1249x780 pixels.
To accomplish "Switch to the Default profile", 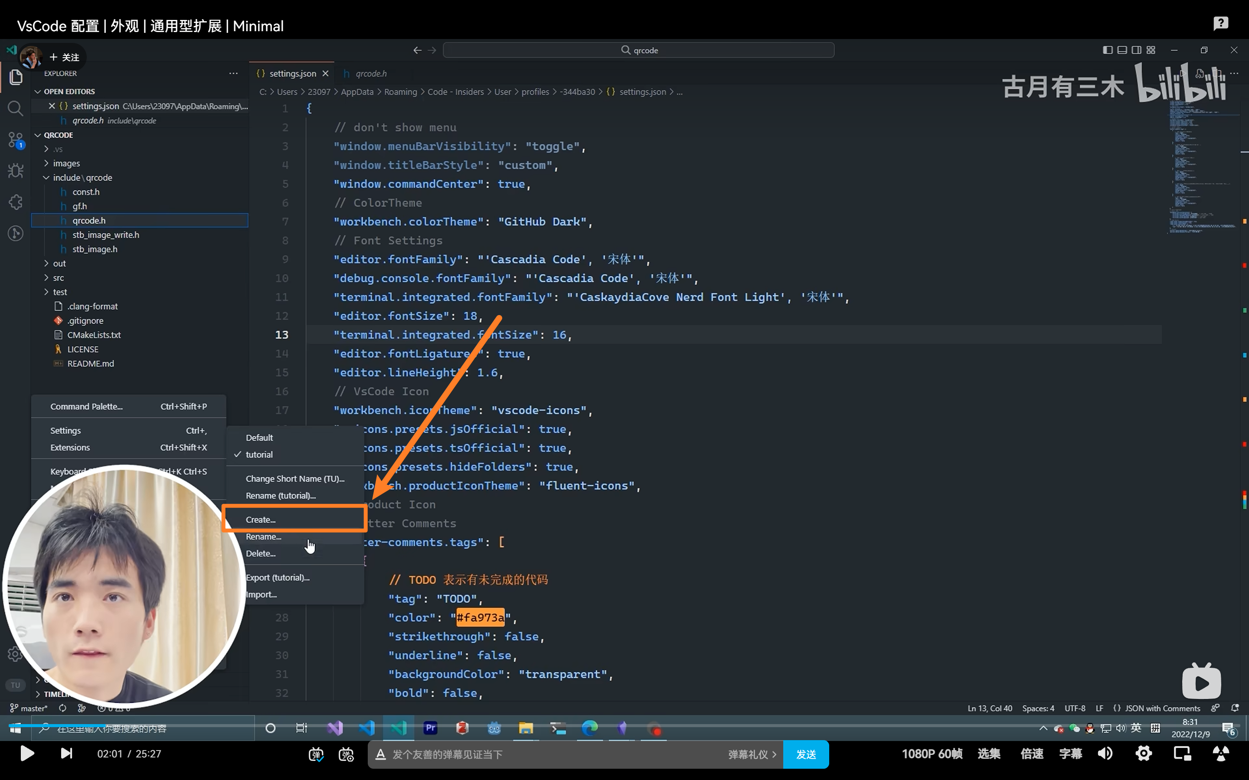I will coord(295,438).
